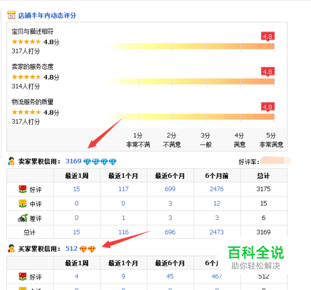This screenshot has width=311, height=290.
Task: Open buyer 好评 count 467 for 6个月前
Action: (217, 276)
